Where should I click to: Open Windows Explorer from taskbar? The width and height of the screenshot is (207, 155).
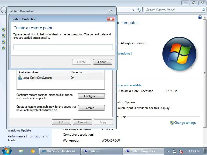(x=21, y=151)
